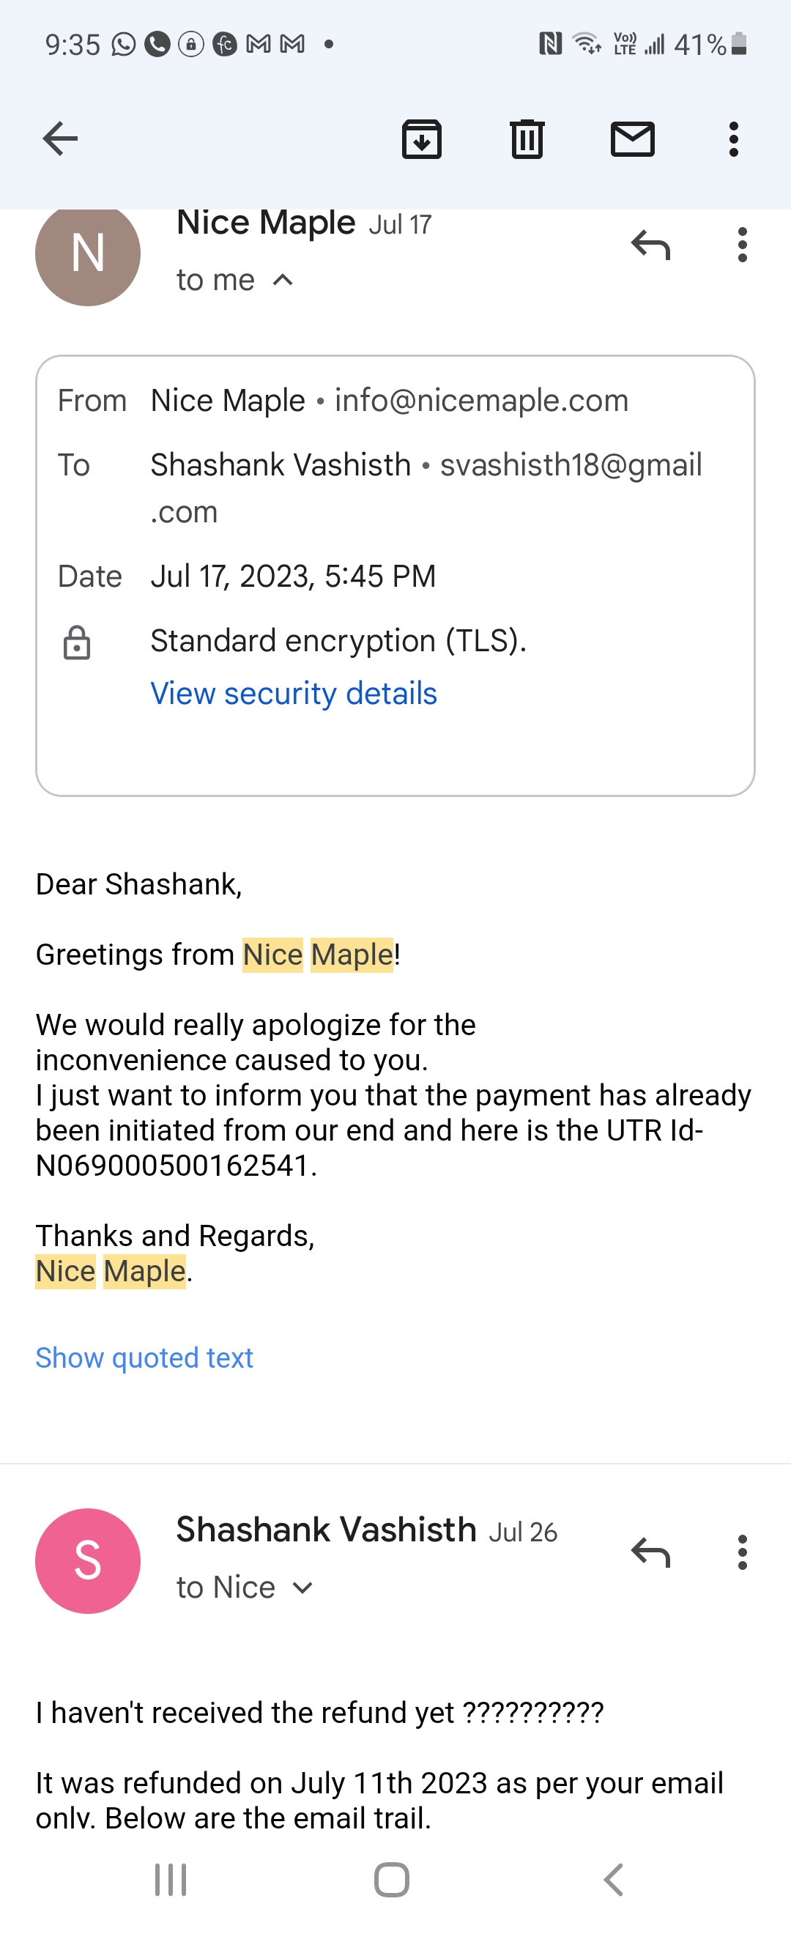Open more options for Shashank Vashisth's message
791x1934 pixels.
[742, 1552]
